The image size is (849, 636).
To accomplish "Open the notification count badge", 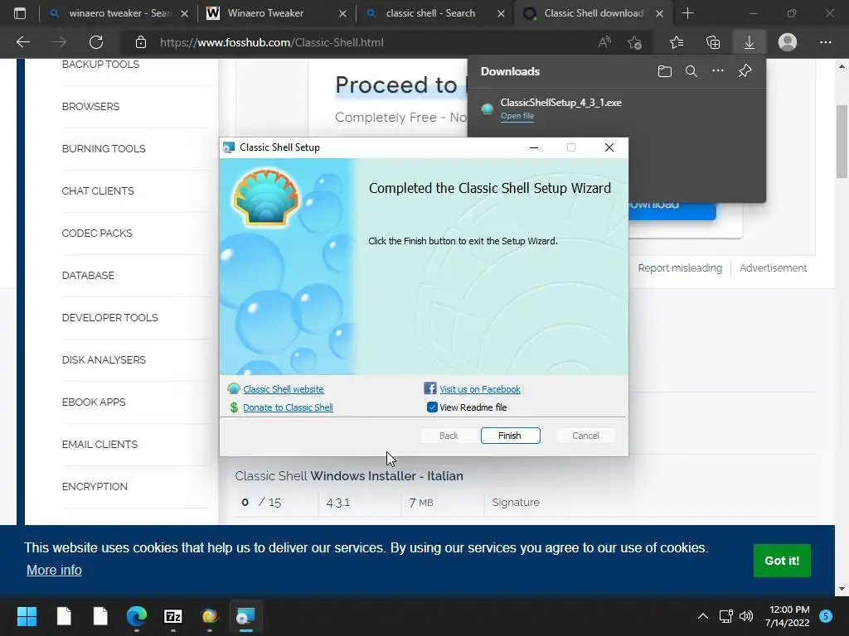I will coord(826,616).
